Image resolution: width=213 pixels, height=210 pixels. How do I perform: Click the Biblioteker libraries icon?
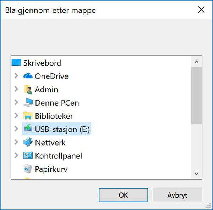coord(28,116)
